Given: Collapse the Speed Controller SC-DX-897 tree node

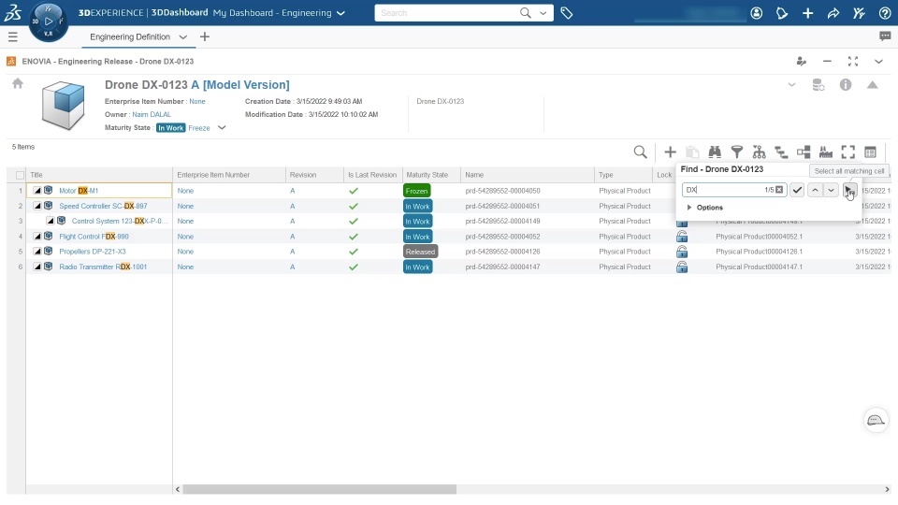Looking at the screenshot, I should pyautogui.click(x=37, y=206).
